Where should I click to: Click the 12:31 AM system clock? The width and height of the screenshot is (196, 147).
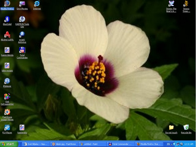point(189,144)
